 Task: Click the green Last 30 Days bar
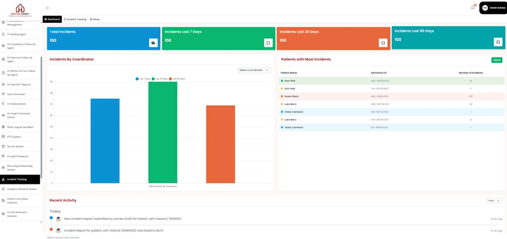point(163,132)
